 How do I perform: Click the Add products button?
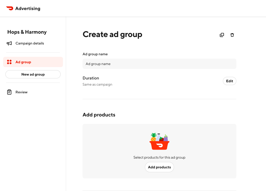pos(159,167)
